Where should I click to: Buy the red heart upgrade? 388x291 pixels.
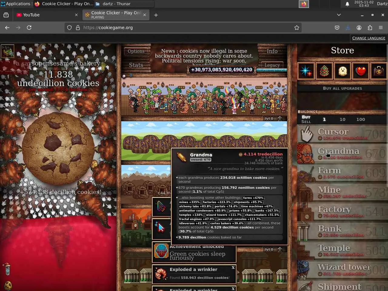click(x=361, y=71)
